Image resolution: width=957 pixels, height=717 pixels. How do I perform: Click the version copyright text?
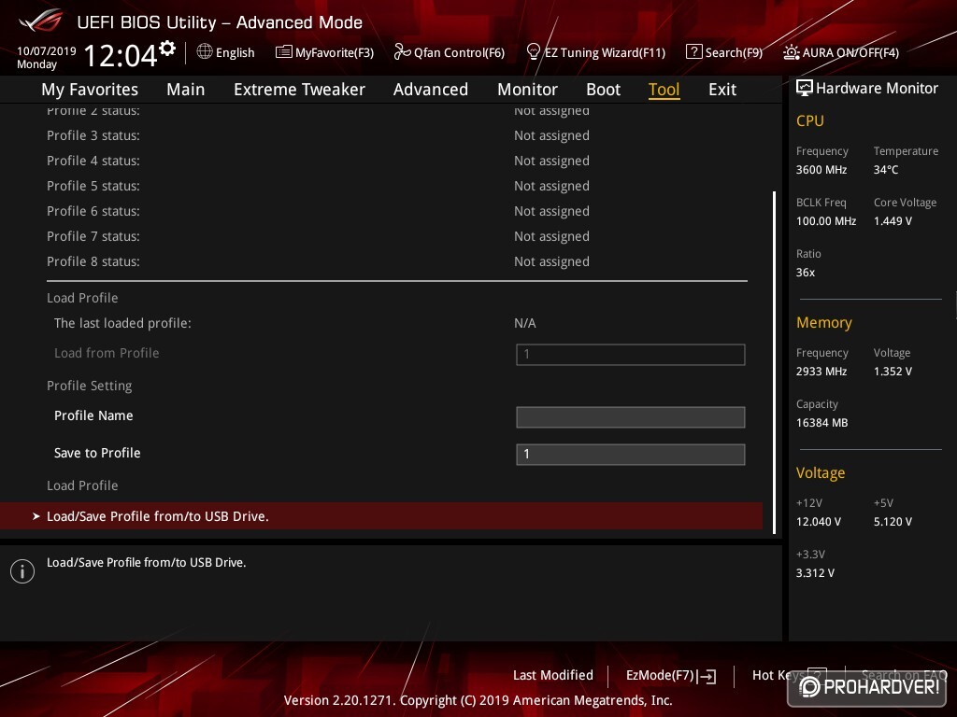click(478, 700)
